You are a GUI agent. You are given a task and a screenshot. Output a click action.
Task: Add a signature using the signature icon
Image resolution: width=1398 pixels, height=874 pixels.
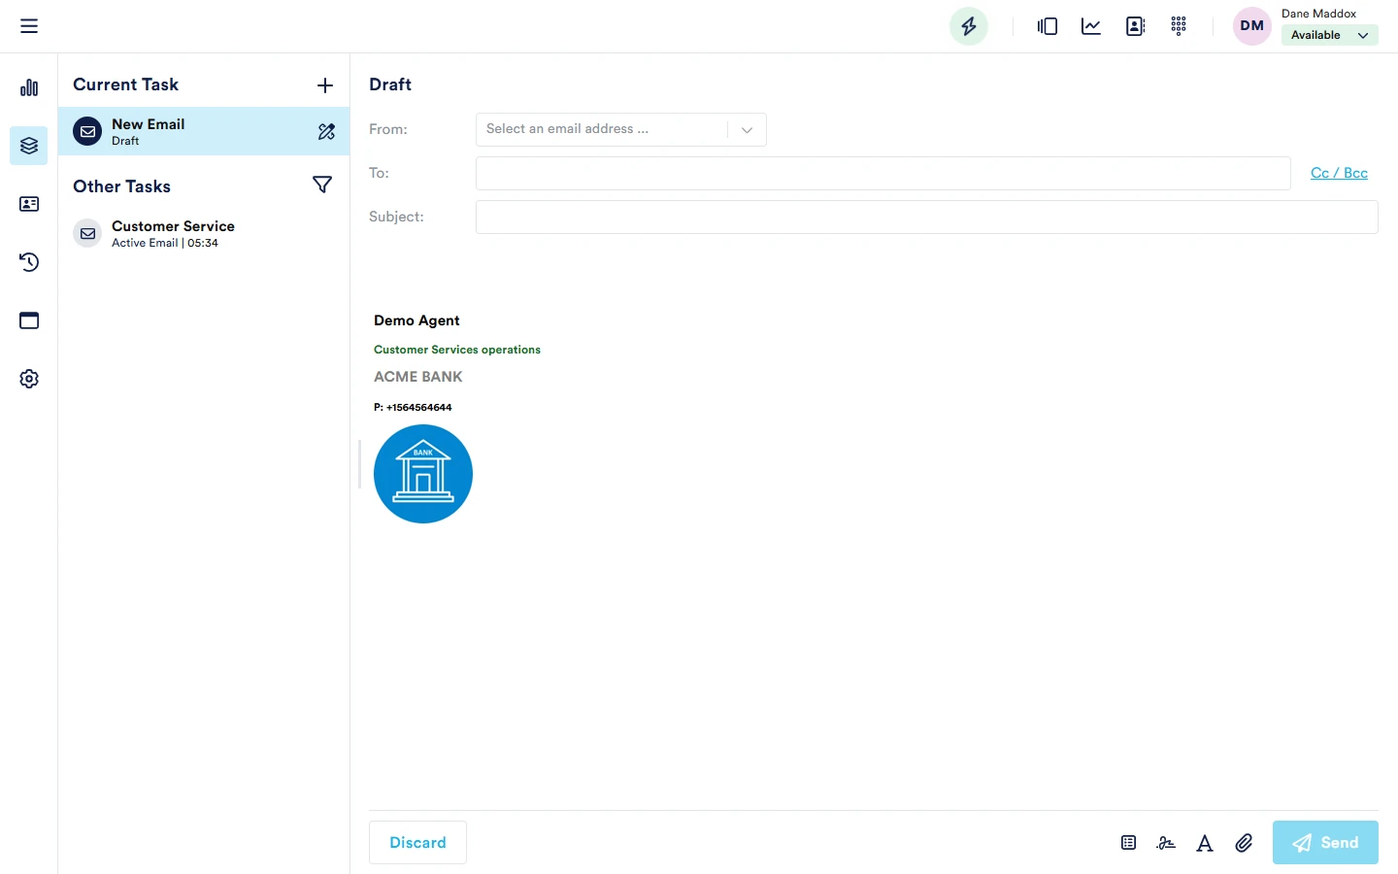[1166, 843]
